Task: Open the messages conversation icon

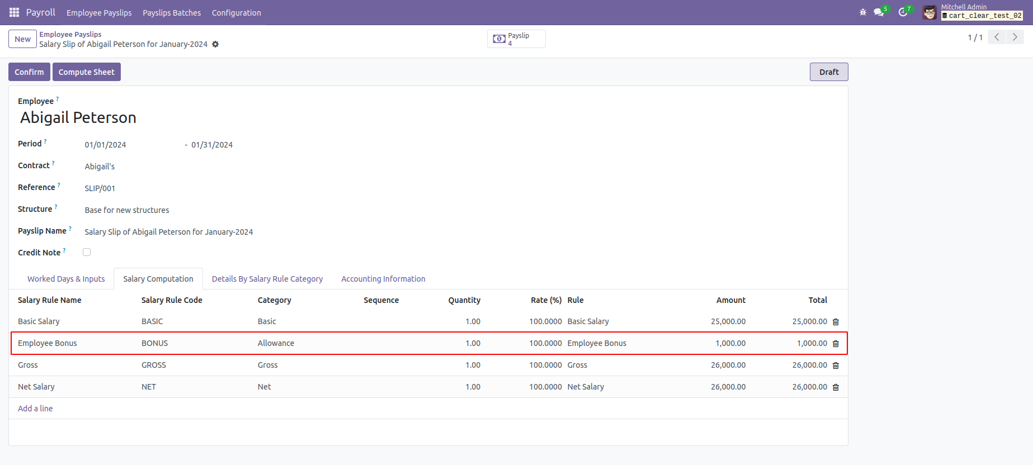Action: 879,12
